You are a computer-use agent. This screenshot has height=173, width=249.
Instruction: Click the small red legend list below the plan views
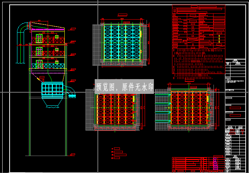[119, 153]
